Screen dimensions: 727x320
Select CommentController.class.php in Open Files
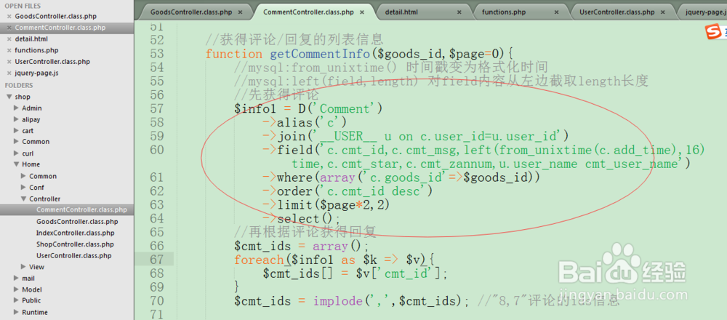pyautogui.click(x=60, y=28)
